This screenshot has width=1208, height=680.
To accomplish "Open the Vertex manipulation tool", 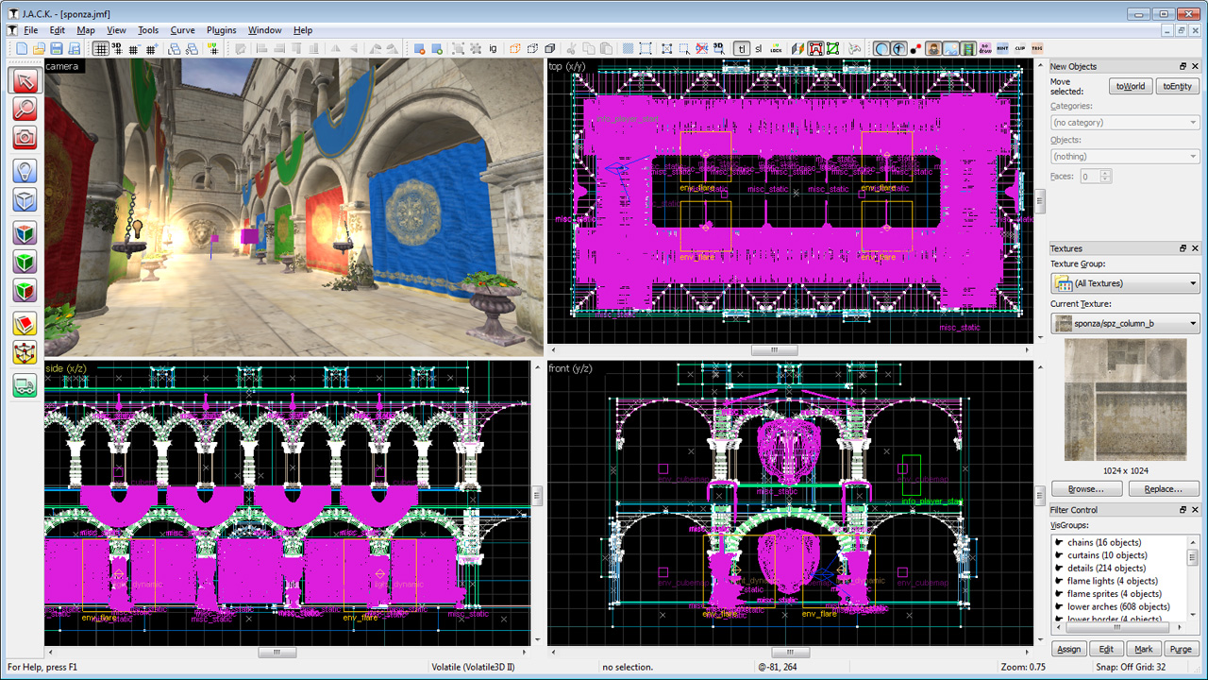I will pos(25,351).
